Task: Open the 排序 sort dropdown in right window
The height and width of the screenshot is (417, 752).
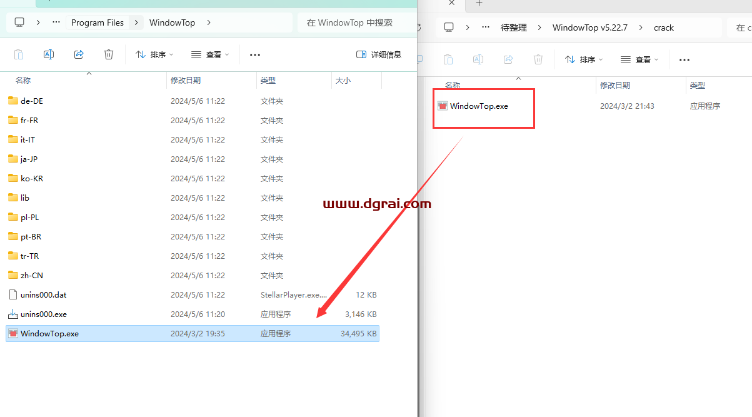Action: pos(584,59)
